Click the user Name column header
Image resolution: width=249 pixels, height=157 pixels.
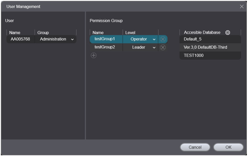pyautogui.click(x=15, y=33)
